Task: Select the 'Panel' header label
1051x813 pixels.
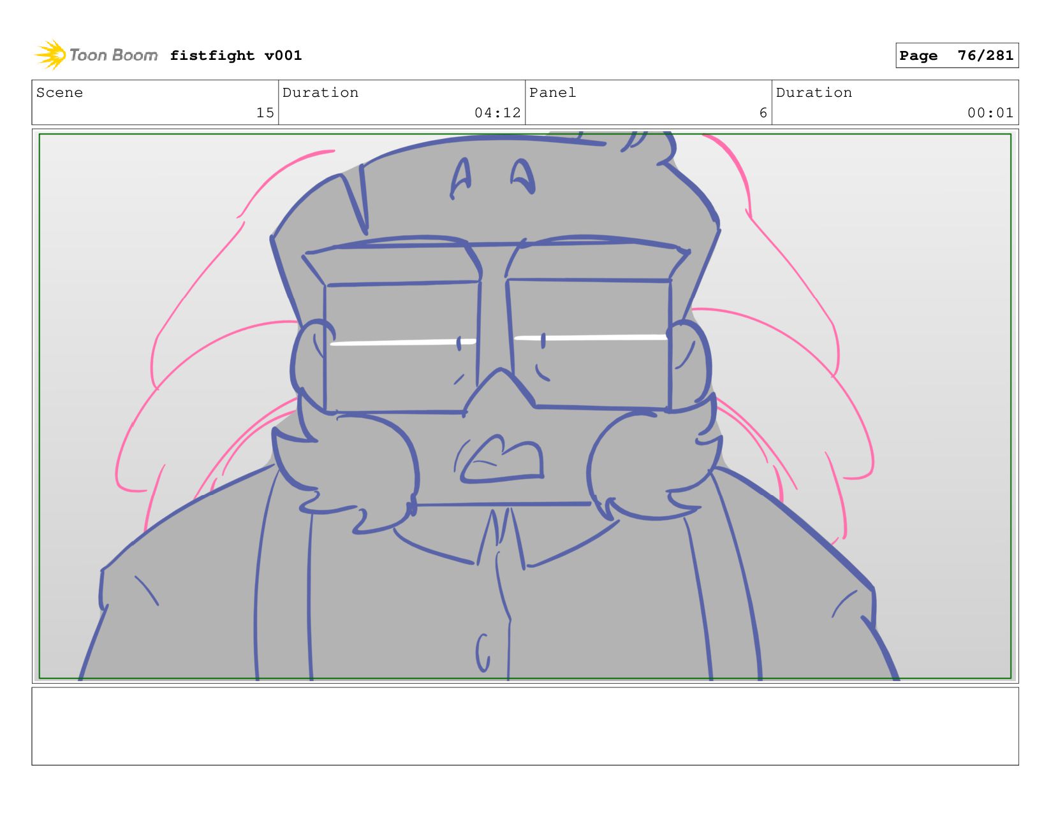Action: click(552, 92)
